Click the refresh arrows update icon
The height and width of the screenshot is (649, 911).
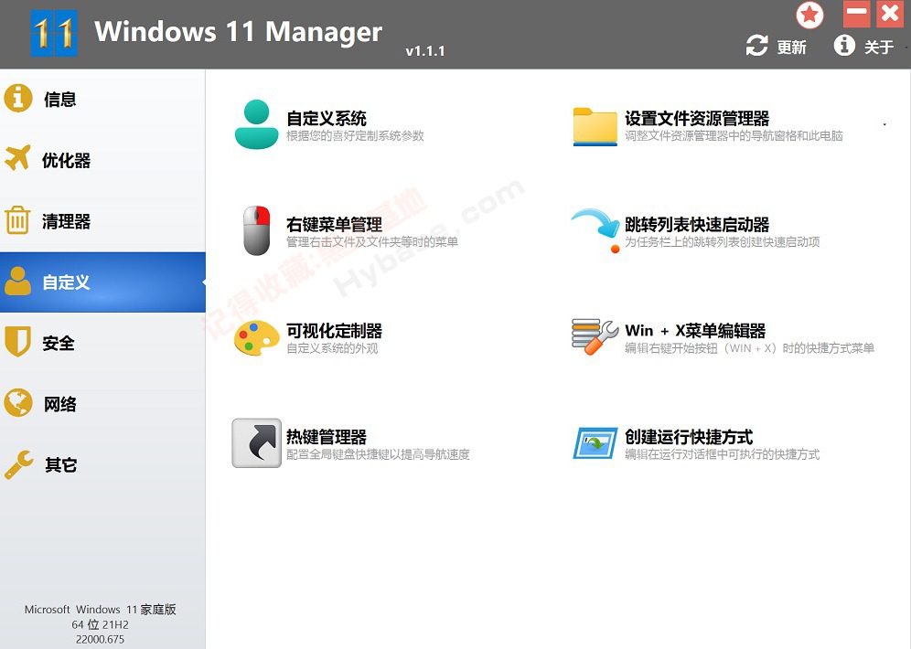pyautogui.click(x=757, y=46)
